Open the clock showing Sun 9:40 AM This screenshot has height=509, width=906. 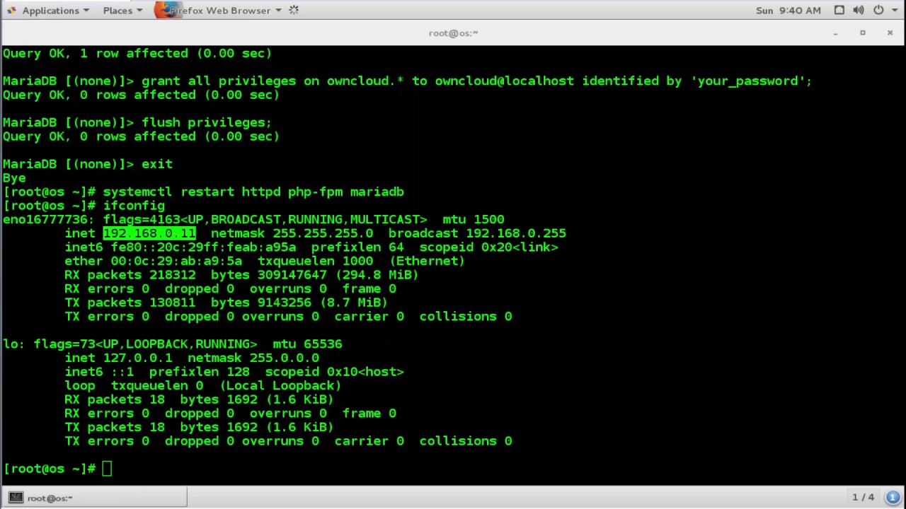(x=788, y=10)
